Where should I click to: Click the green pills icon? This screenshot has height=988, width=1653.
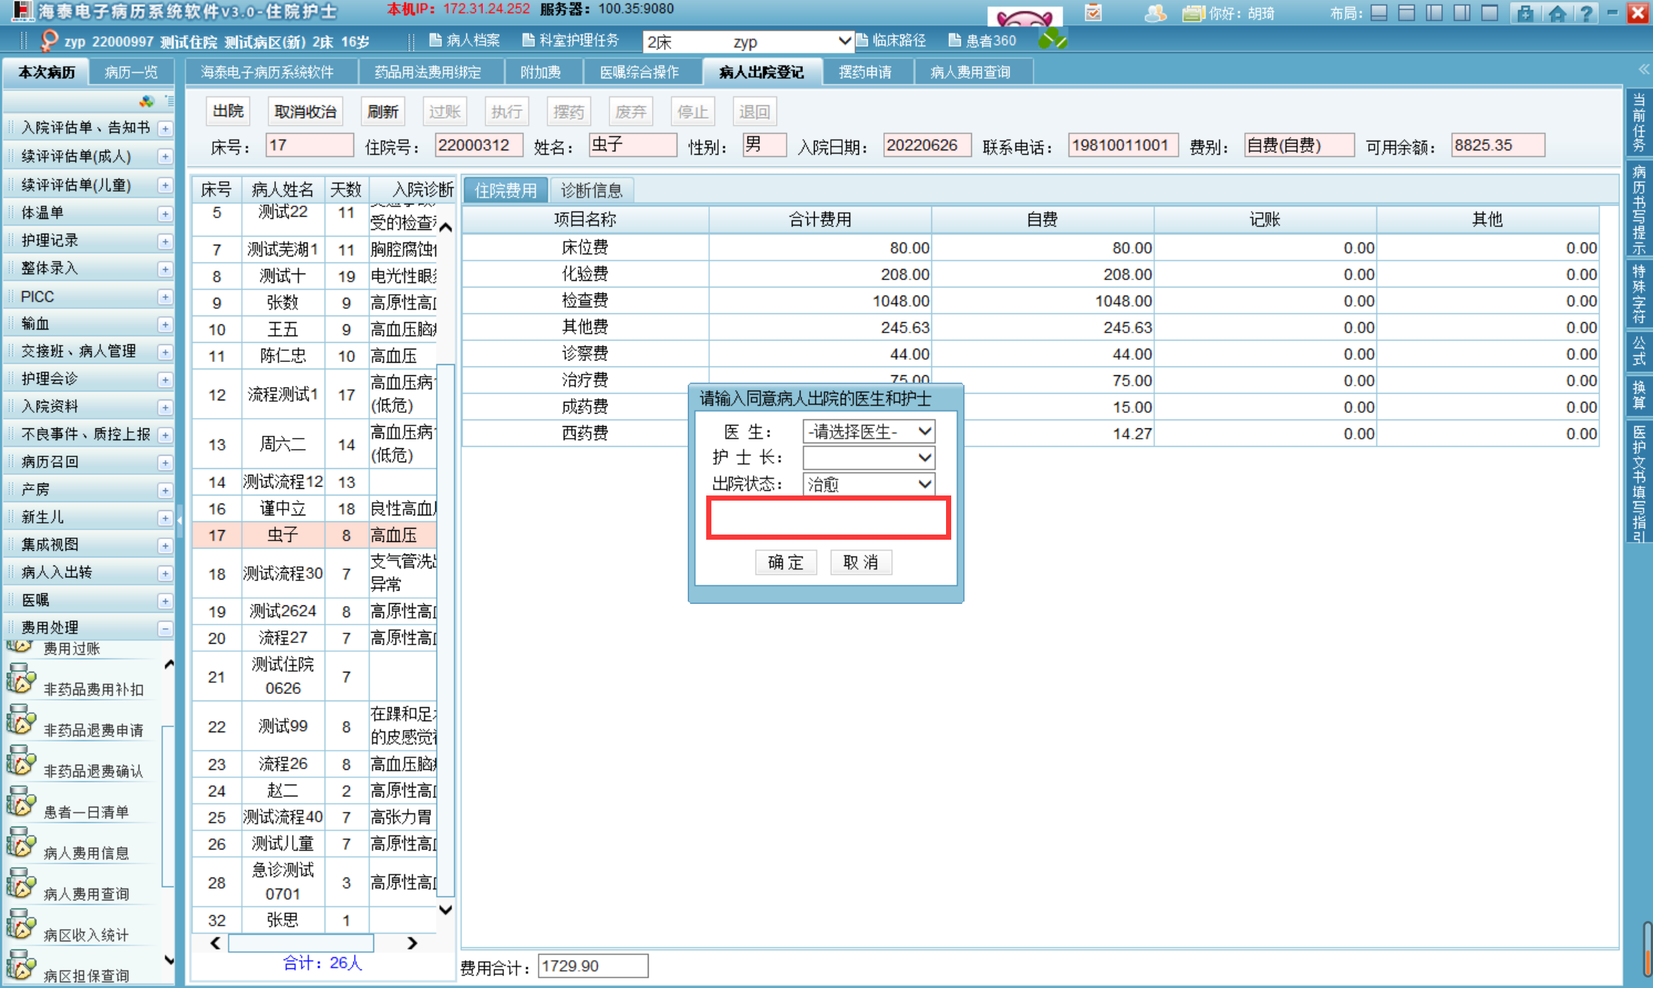(x=1052, y=40)
